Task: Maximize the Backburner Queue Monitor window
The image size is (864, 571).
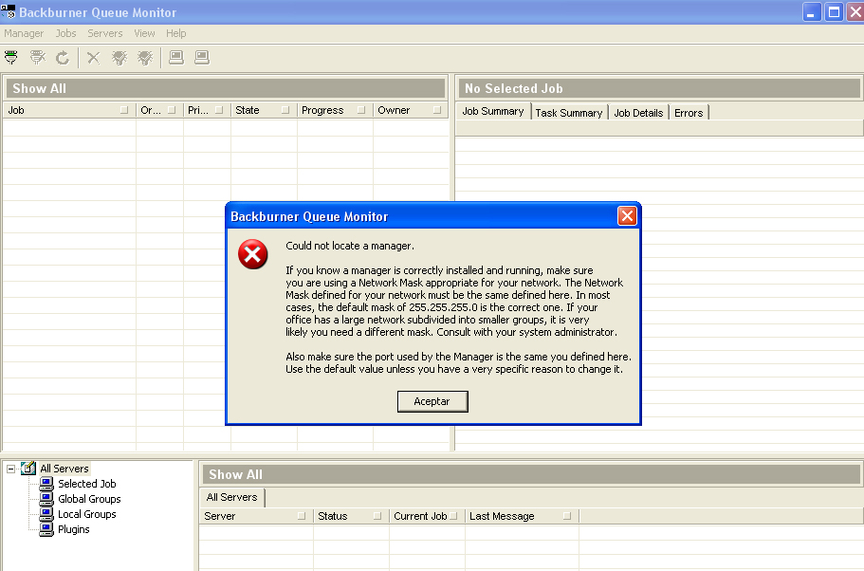Action: coord(835,12)
